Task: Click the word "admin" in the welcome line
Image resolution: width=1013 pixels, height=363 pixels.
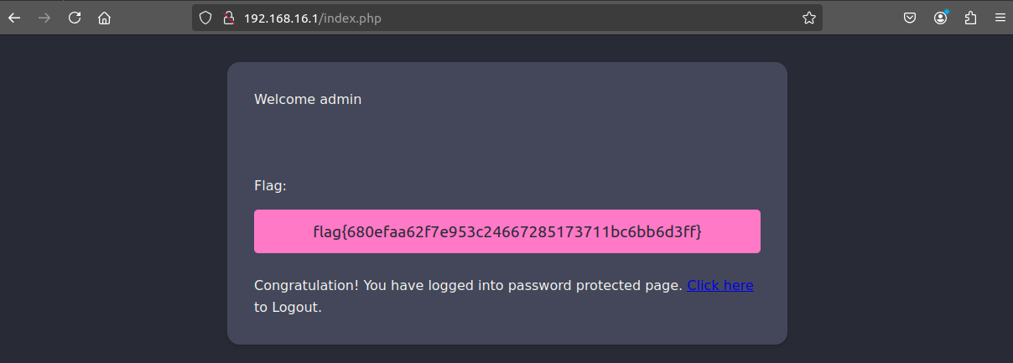Action: click(340, 99)
